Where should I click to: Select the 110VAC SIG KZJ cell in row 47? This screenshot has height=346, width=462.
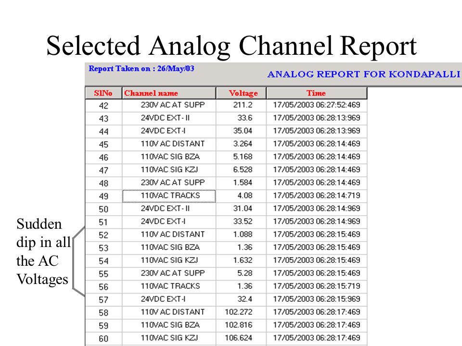[x=169, y=170]
